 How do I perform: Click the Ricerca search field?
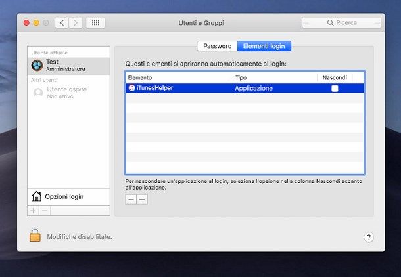341,23
